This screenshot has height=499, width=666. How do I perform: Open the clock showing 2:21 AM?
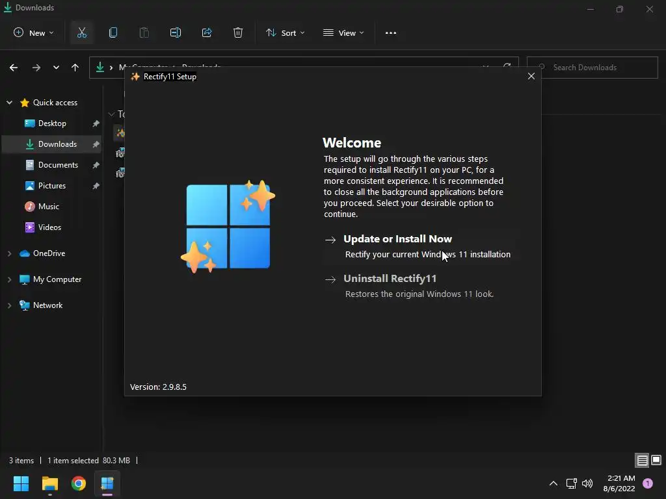619,483
